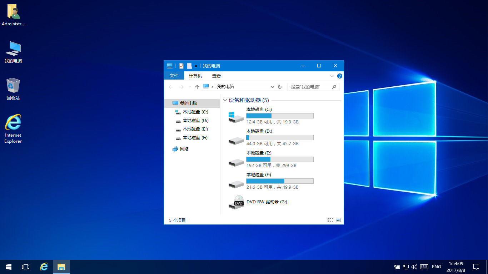Select the F: drive icon in main pane
Image resolution: width=488 pixels, height=274 pixels.
pos(236,184)
